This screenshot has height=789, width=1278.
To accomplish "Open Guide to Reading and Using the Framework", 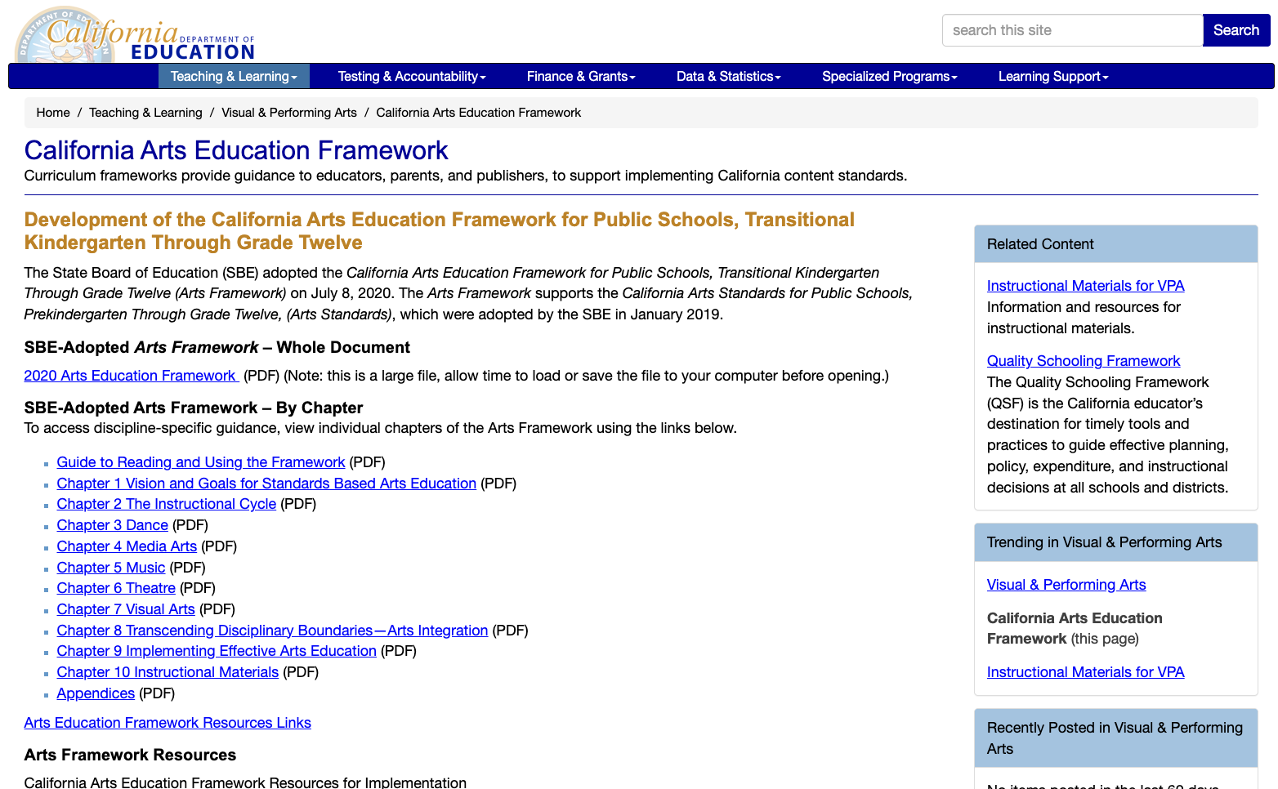I will pyautogui.click(x=201, y=462).
